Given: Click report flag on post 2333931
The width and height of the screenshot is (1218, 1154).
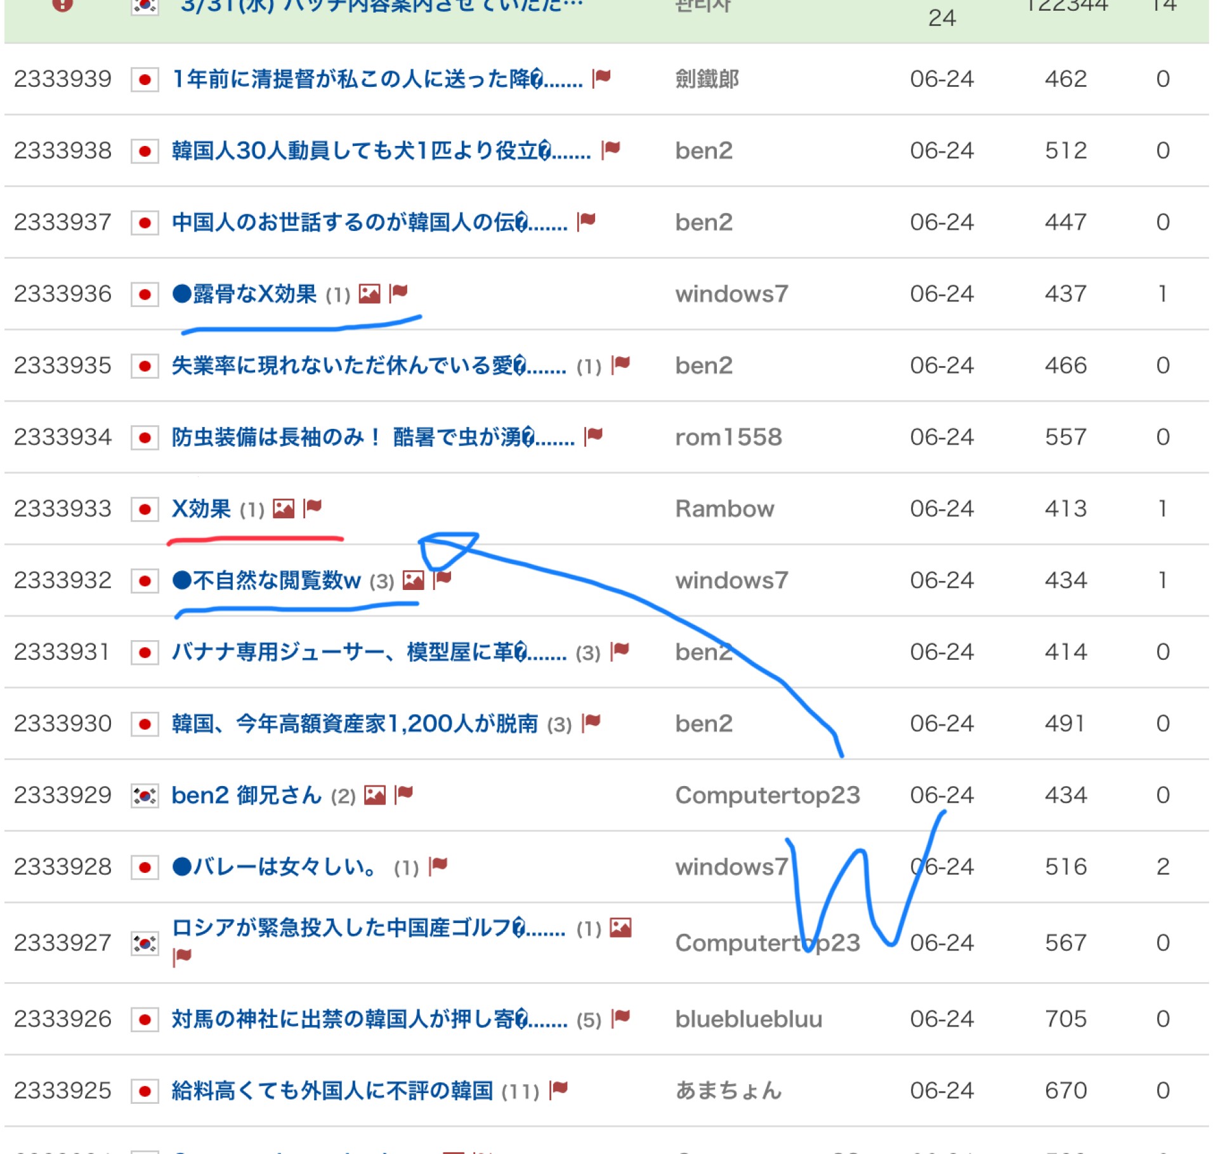Looking at the screenshot, I should pyautogui.click(x=620, y=652).
